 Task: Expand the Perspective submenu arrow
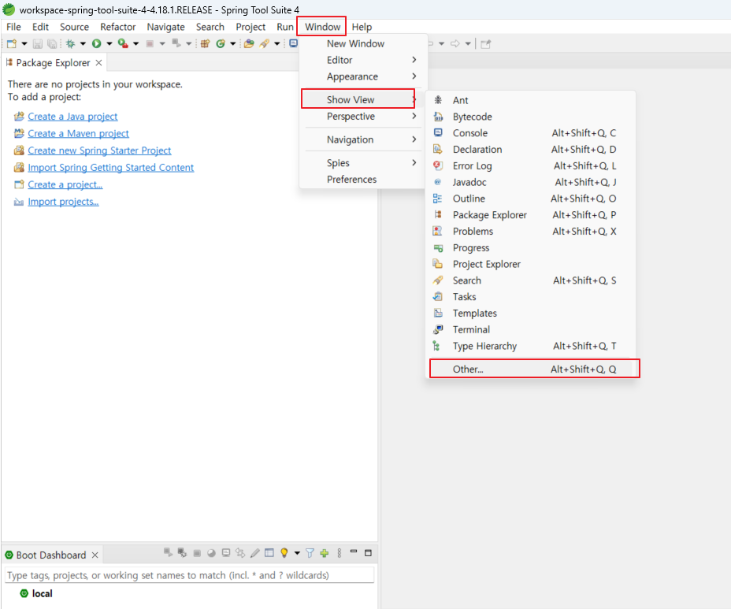pyautogui.click(x=414, y=116)
